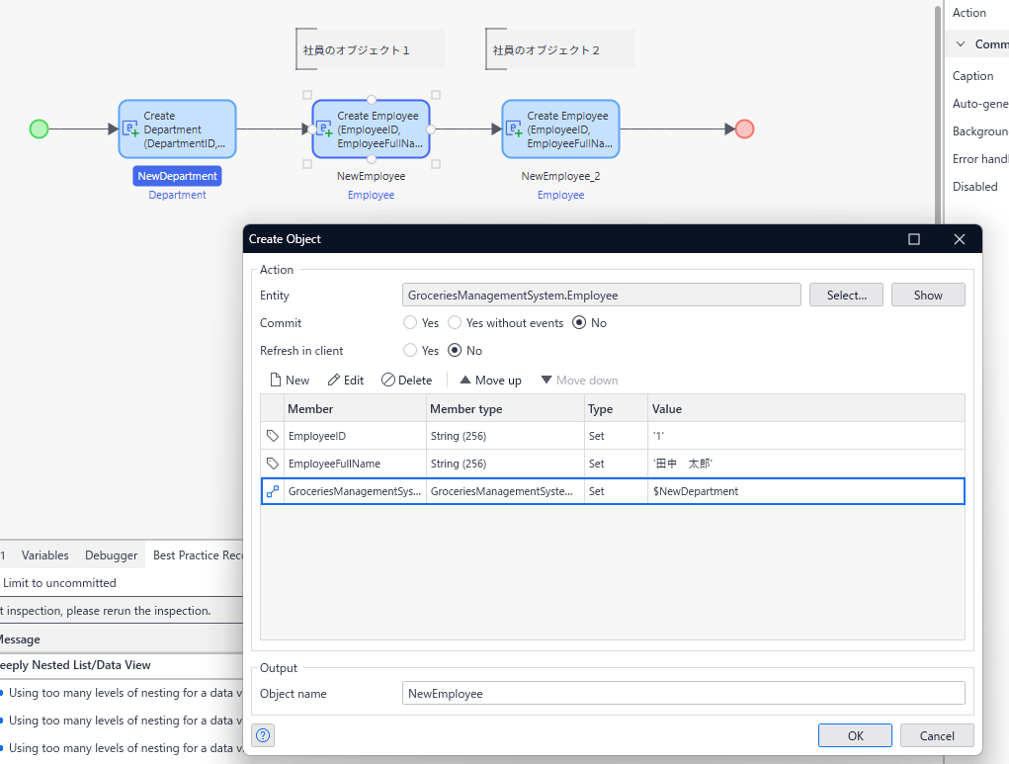Click the Member column header
Screen dimensions: 1009x764
point(355,409)
